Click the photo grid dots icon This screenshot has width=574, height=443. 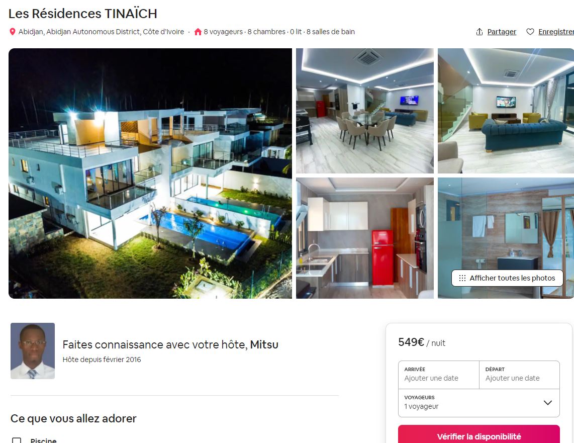[462, 278]
